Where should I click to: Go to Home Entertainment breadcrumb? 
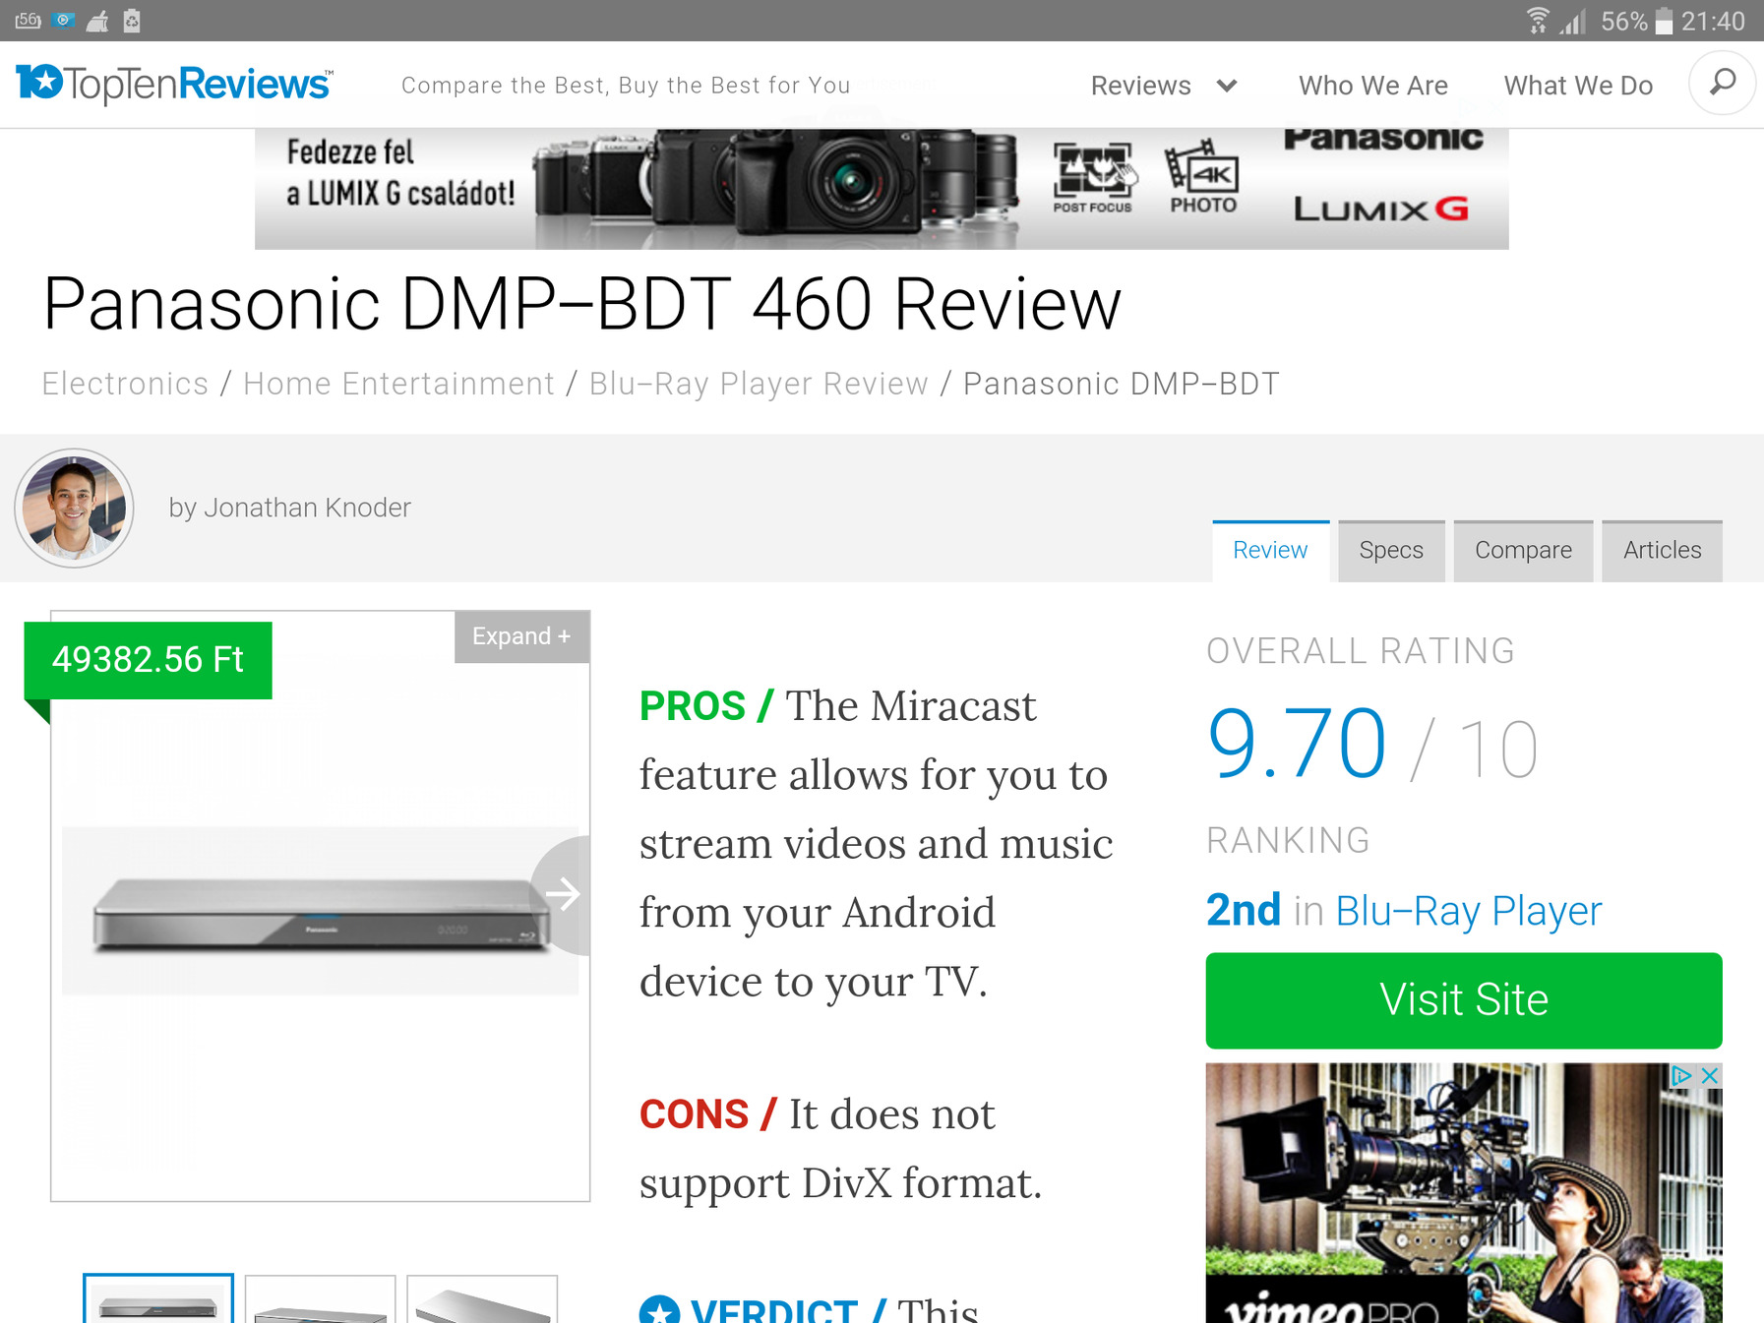pyautogui.click(x=398, y=384)
